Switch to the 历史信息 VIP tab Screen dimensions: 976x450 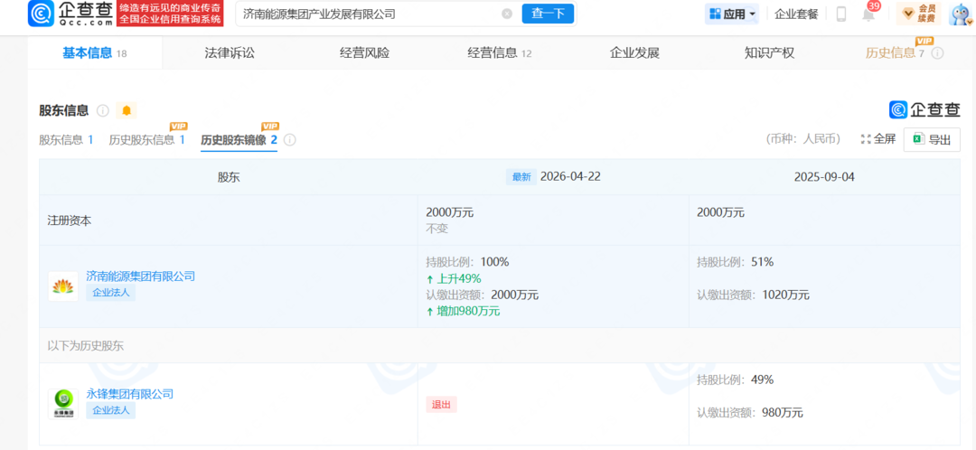(x=895, y=53)
